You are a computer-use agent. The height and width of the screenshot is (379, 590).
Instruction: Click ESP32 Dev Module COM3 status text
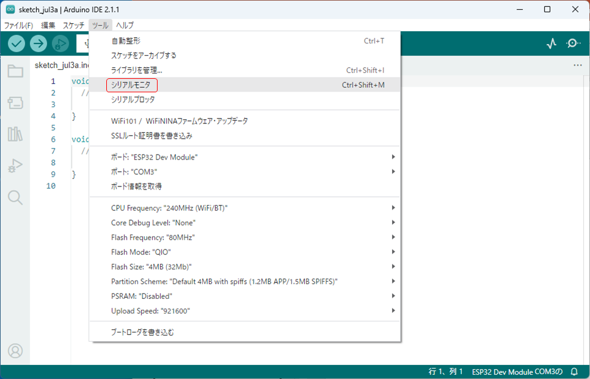[x=517, y=372]
